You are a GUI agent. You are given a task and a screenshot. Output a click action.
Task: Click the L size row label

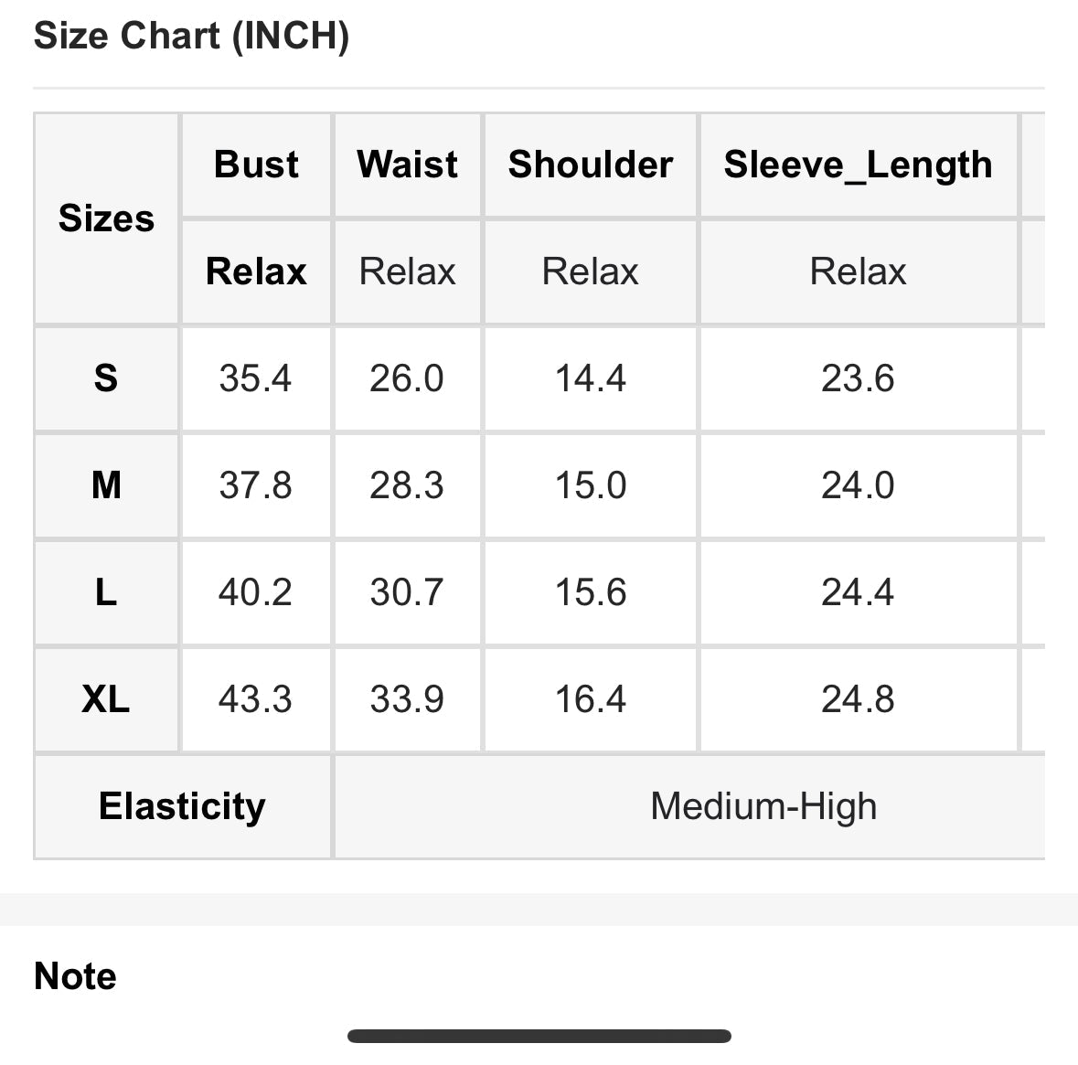106,592
